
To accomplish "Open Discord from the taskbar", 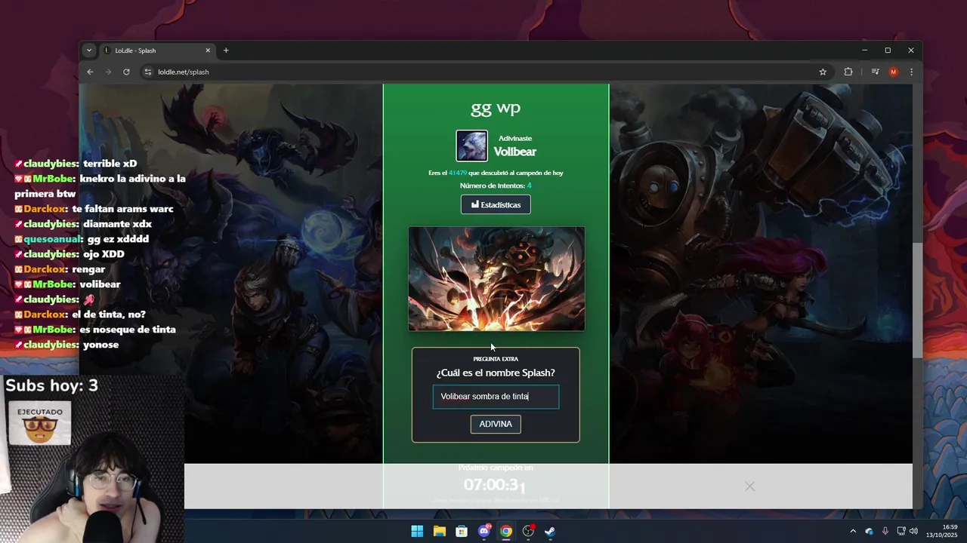I will pos(484,531).
